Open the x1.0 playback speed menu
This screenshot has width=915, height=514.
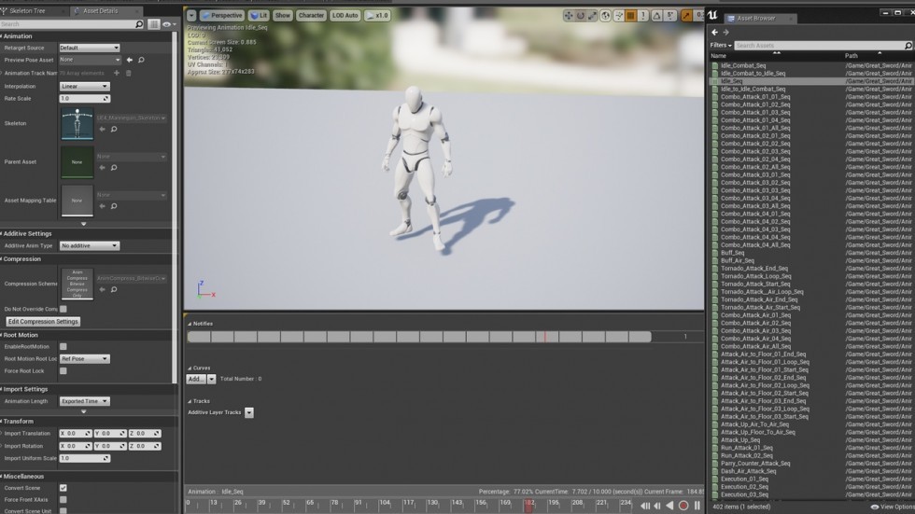pyautogui.click(x=377, y=16)
